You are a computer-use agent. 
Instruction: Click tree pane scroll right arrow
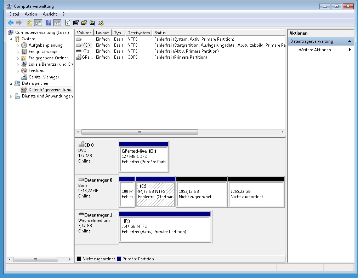69,259
